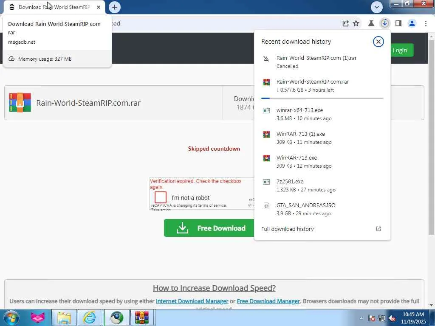Click the Skipped countdown message
This screenshot has height=326, width=435.
coord(214,149)
